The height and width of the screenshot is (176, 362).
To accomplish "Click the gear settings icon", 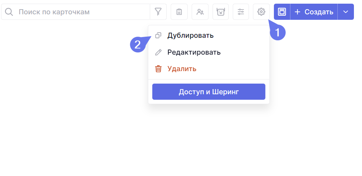I will coord(261,12).
